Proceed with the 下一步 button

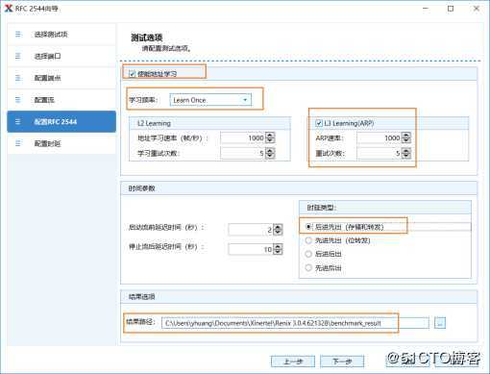pos(342,362)
